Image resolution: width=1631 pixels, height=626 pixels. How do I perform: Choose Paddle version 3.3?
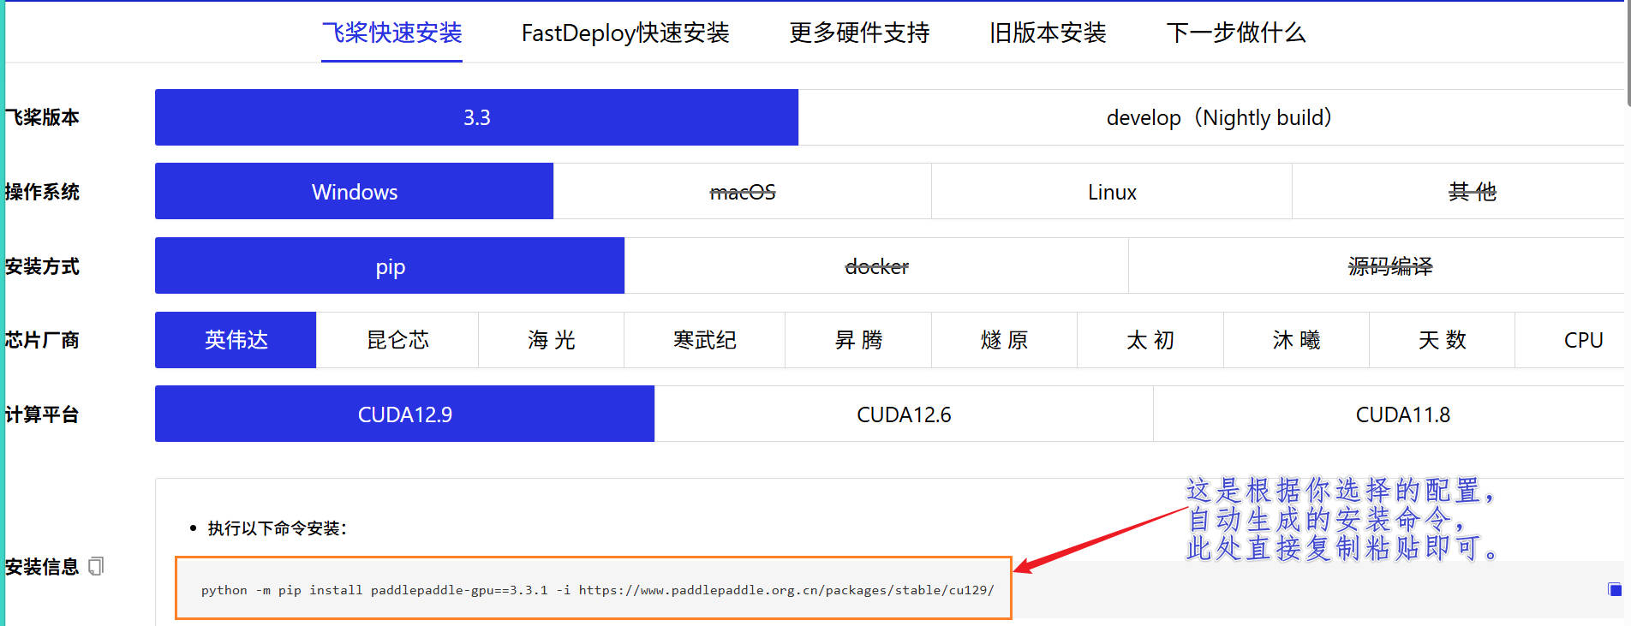pos(476,117)
